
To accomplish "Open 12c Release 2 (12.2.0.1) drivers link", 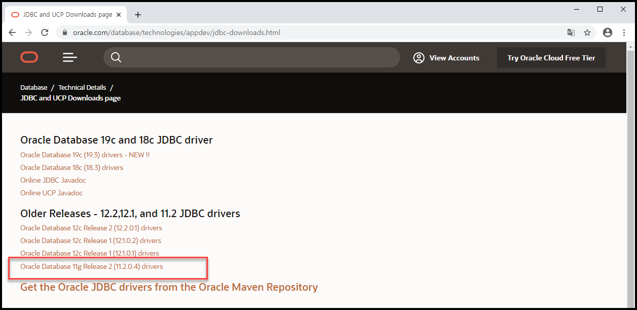I will (x=91, y=228).
